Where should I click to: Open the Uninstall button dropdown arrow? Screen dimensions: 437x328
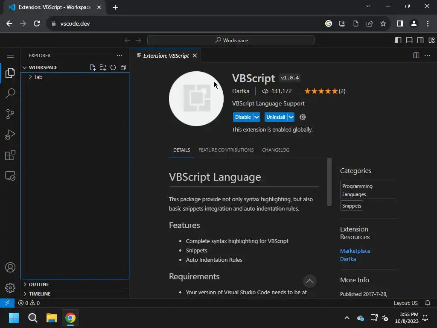point(291,117)
